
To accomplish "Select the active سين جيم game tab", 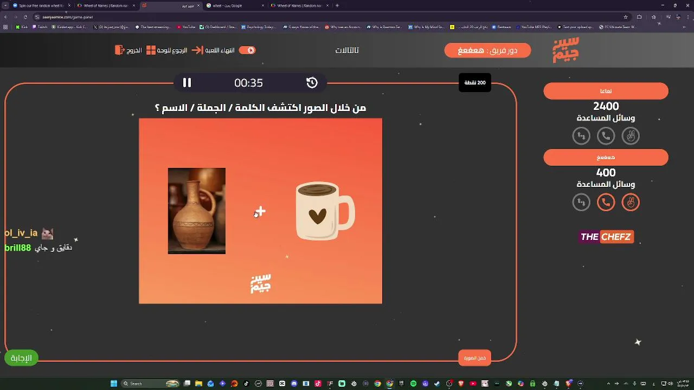I will (170, 5).
